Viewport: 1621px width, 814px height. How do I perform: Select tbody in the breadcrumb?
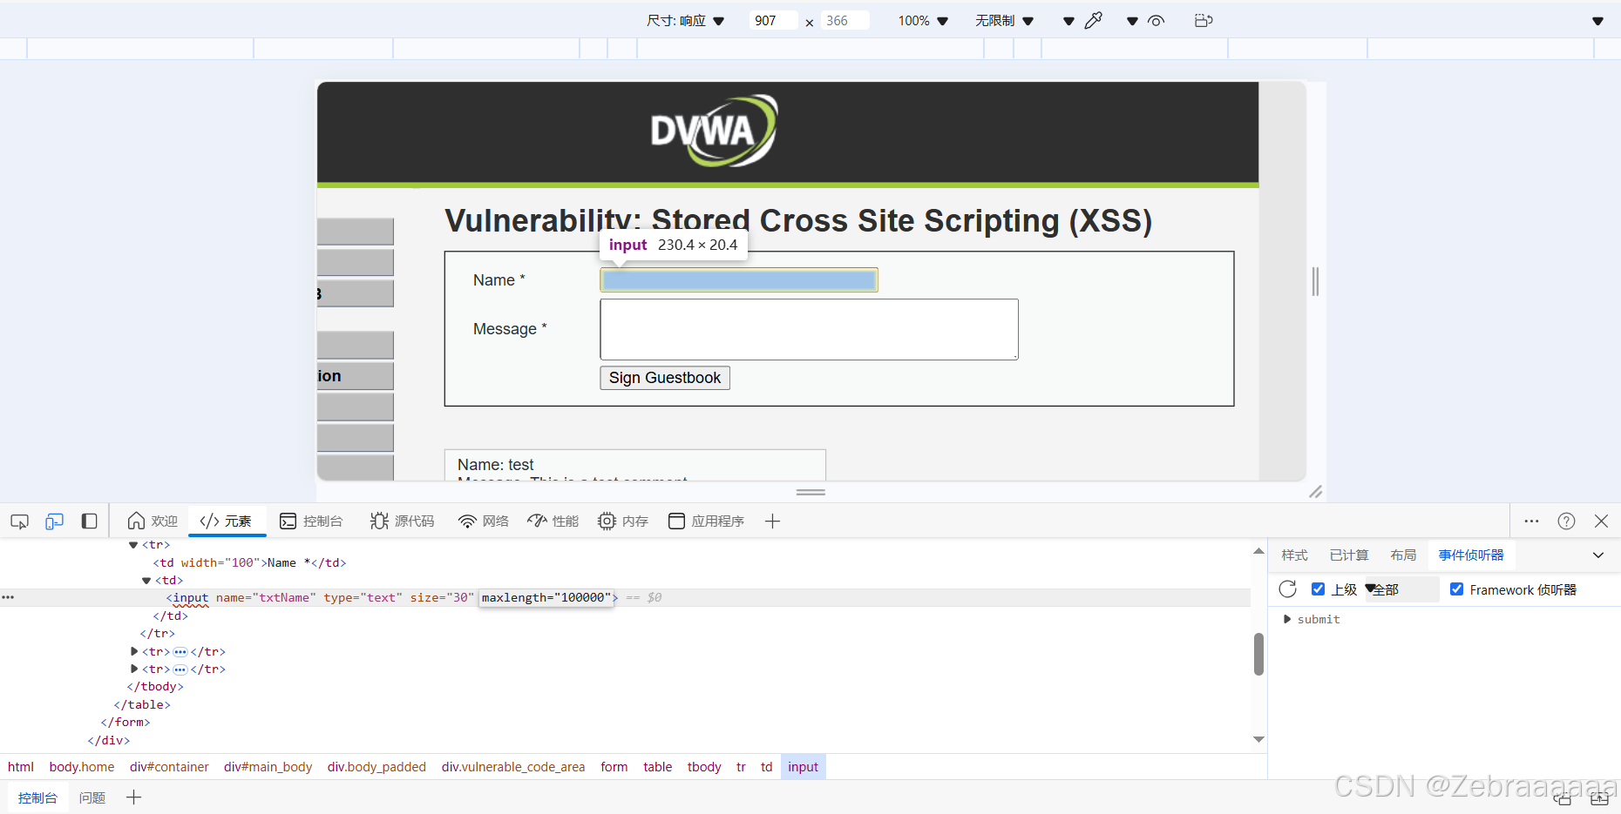704,767
